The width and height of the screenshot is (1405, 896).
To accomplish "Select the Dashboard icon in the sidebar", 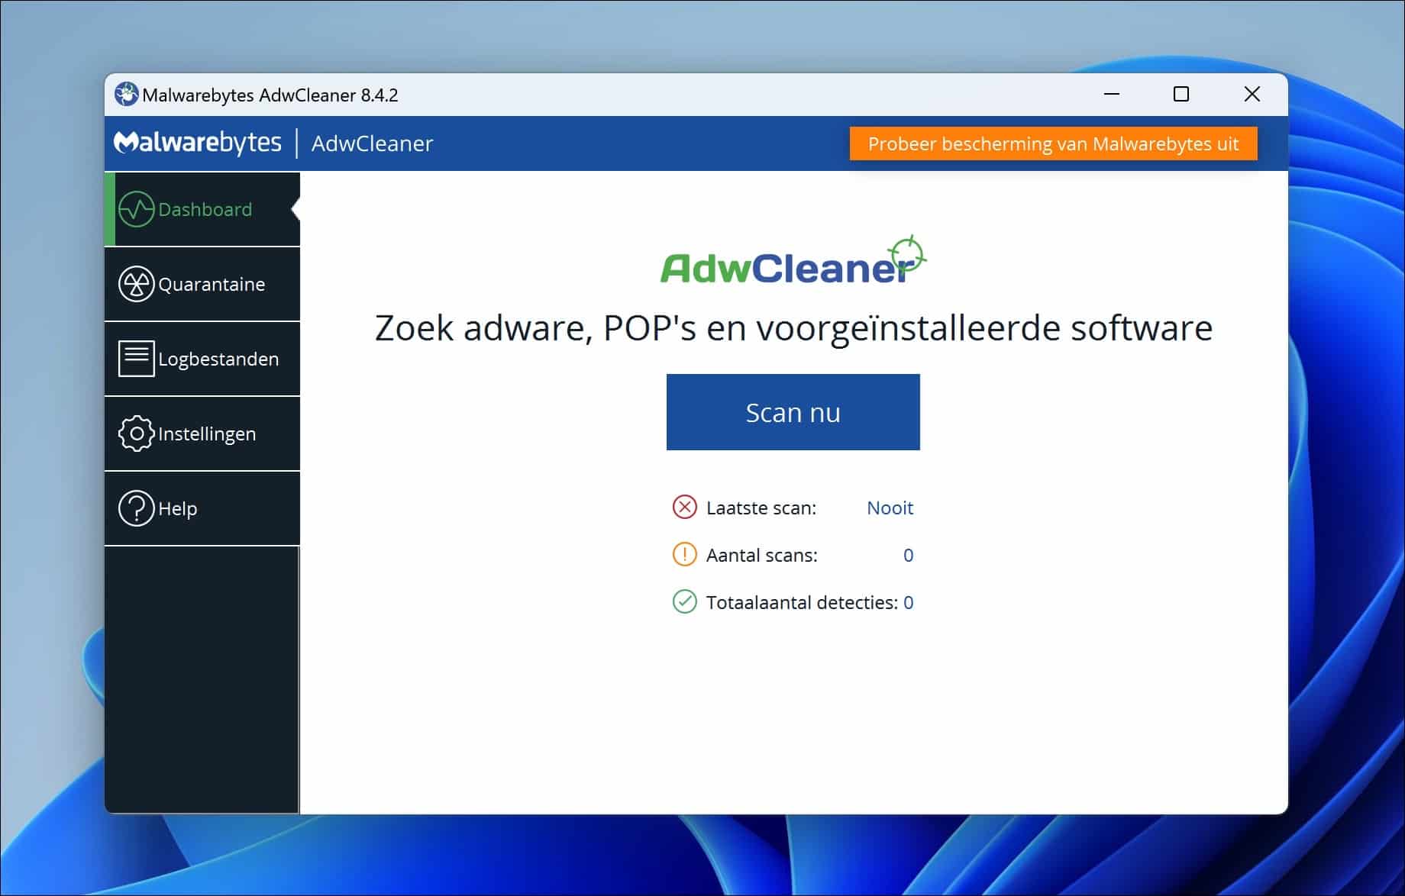I will (137, 208).
